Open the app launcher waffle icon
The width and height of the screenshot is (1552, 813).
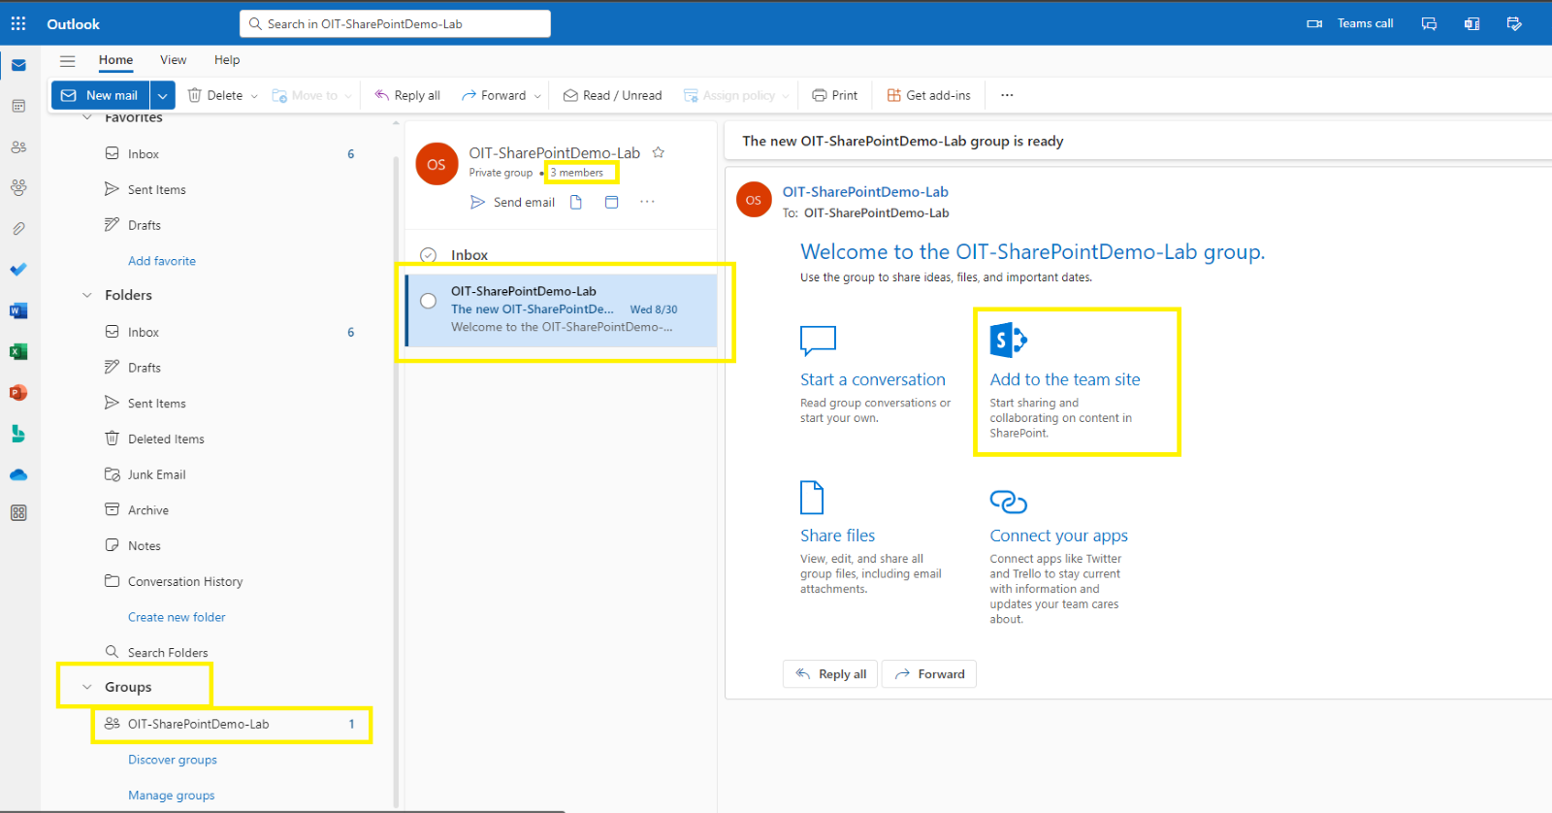[18, 23]
